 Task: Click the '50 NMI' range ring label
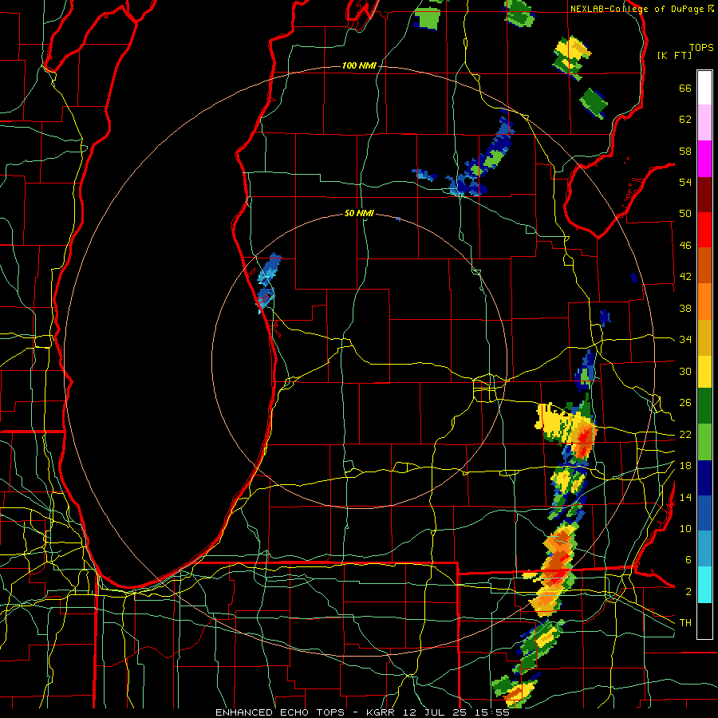click(359, 213)
